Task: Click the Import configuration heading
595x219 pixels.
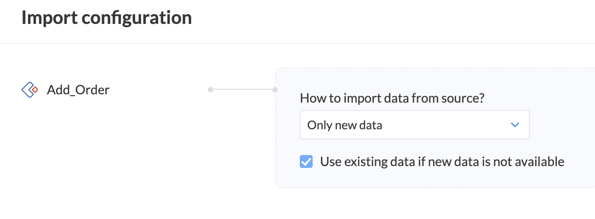Action: point(106,18)
